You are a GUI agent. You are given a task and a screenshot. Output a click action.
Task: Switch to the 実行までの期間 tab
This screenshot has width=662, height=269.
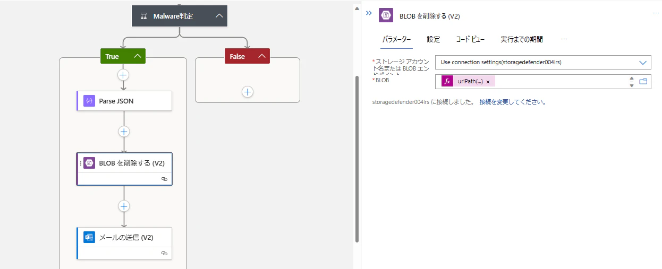click(x=522, y=39)
